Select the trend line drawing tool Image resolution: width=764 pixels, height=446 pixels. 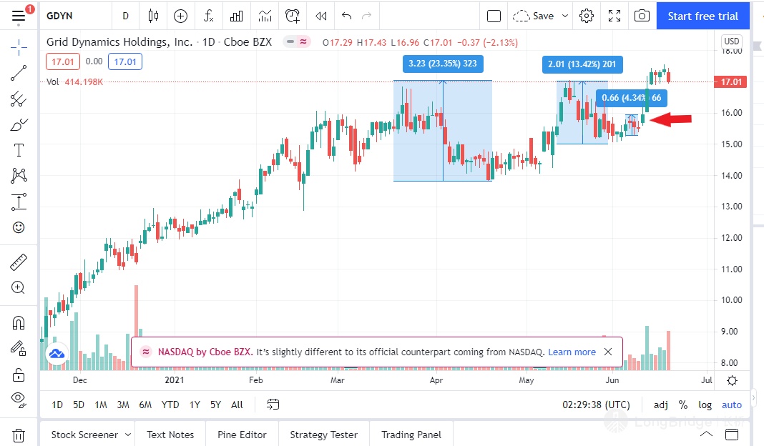click(x=19, y=72)
